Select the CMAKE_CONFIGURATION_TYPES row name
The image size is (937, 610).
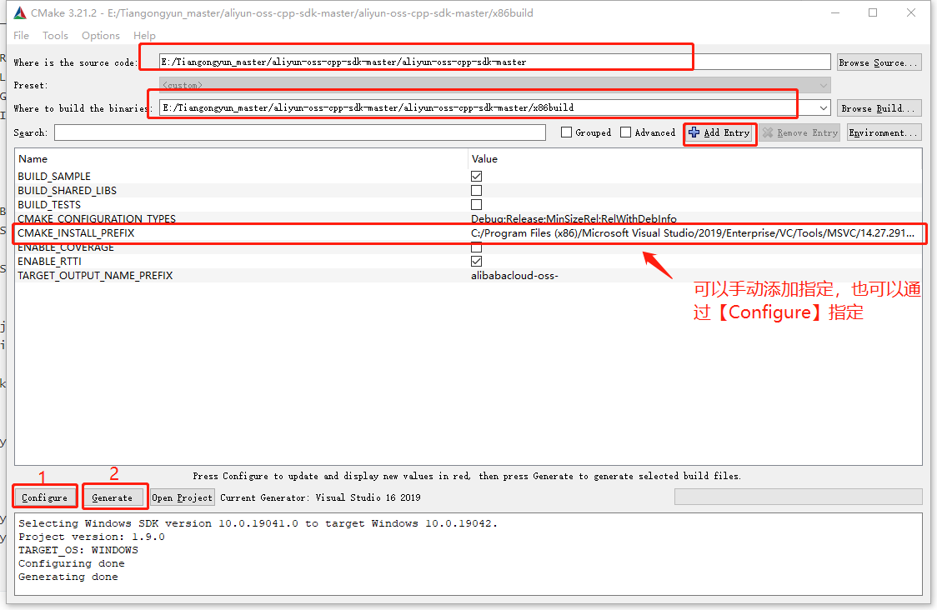(97, 218)
